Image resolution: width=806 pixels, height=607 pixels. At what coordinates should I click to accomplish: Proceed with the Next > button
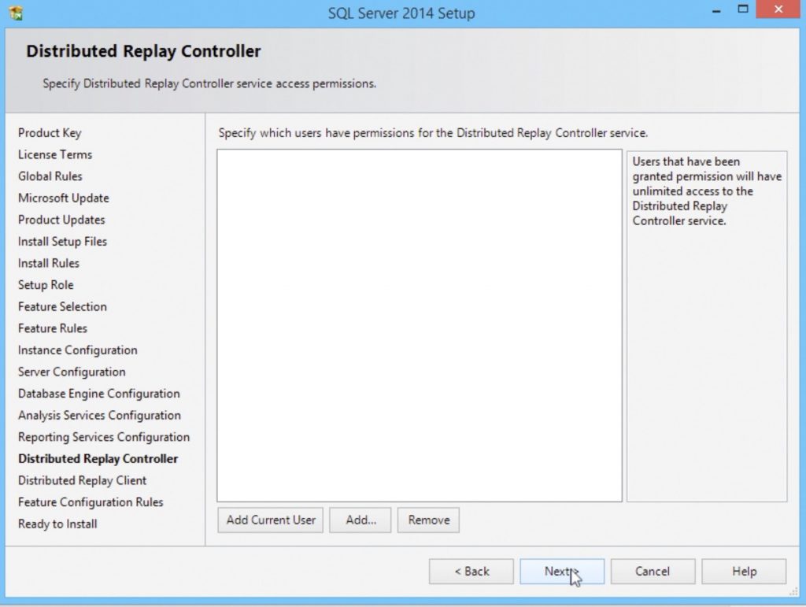(x=562, y=572)
